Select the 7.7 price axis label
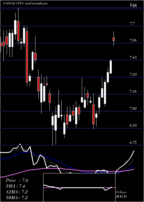The width and height of the screenshot is (144, 202). (x=132, y=23)
